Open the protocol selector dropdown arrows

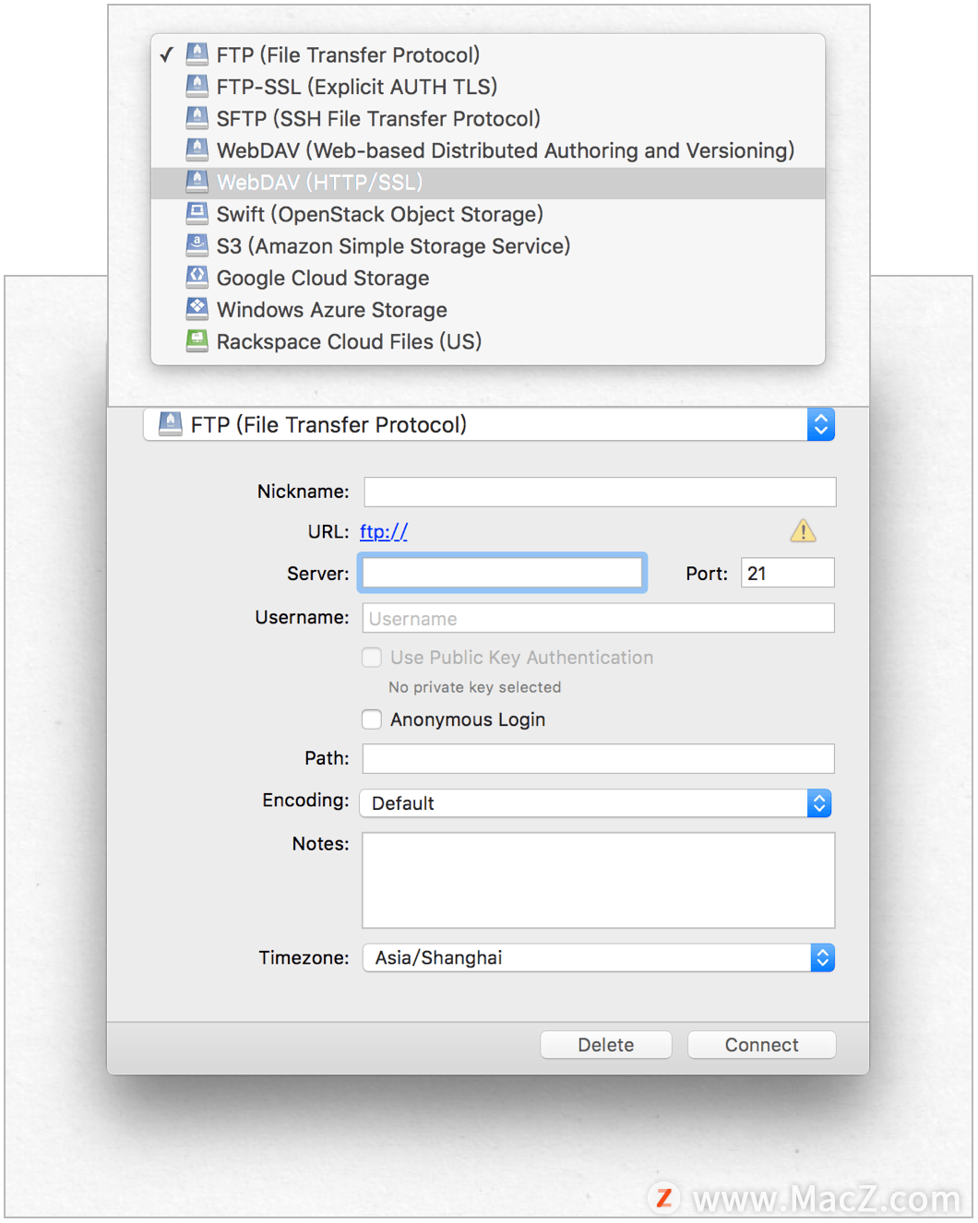coord(821,424)
